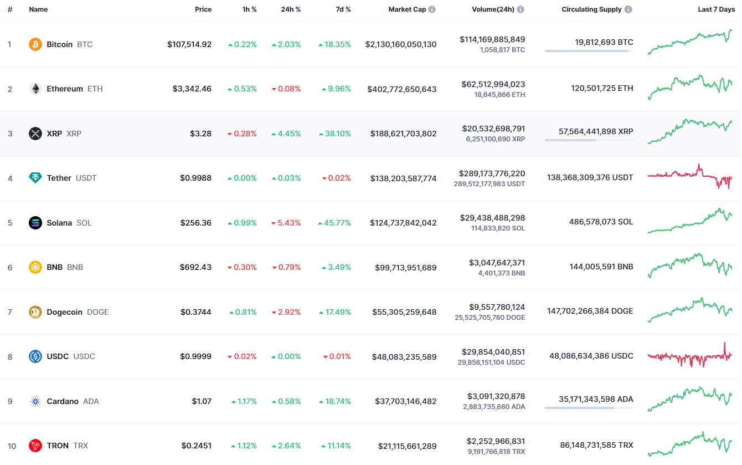Click the Solana logo icon
The width and height of the screenshot is (742, 465).
pyautogui.click(x=35, y=223)
